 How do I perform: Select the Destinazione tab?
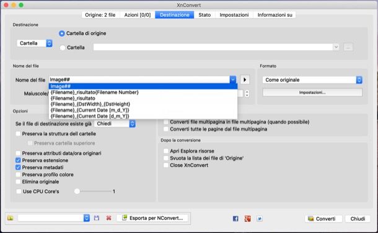point(175,15)
